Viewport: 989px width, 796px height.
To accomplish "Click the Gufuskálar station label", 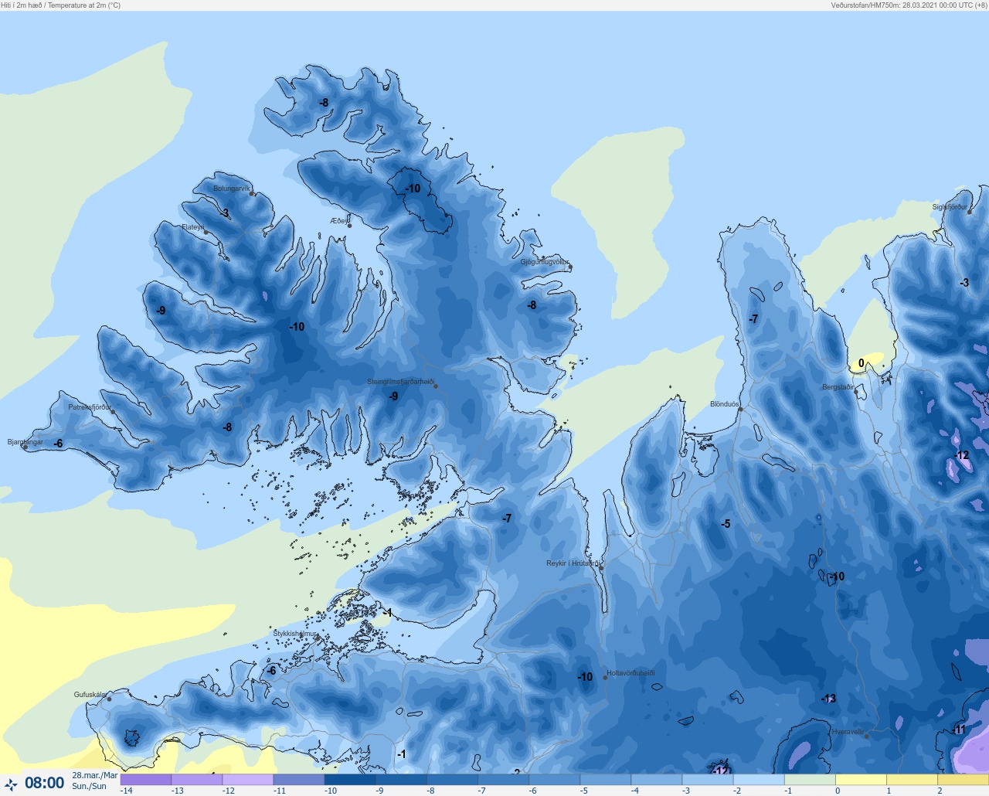I will click(90, 695).
